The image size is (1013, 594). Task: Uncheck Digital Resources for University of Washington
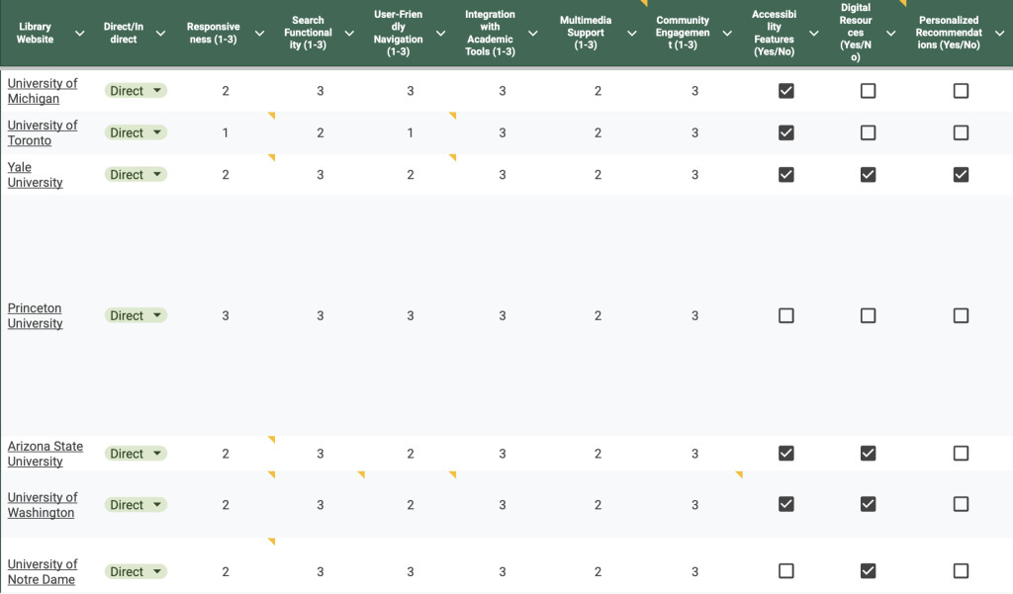(869, 504)
